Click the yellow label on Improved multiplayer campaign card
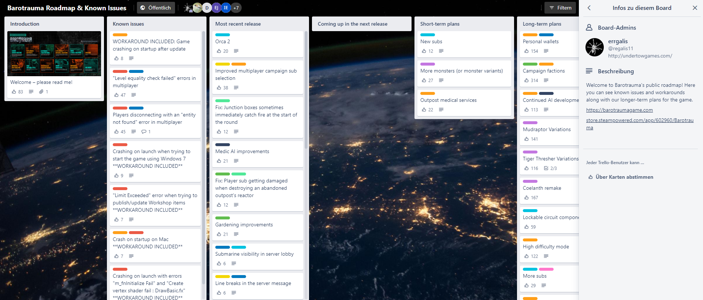Screen dimensions: 703x300 [223, 64]
